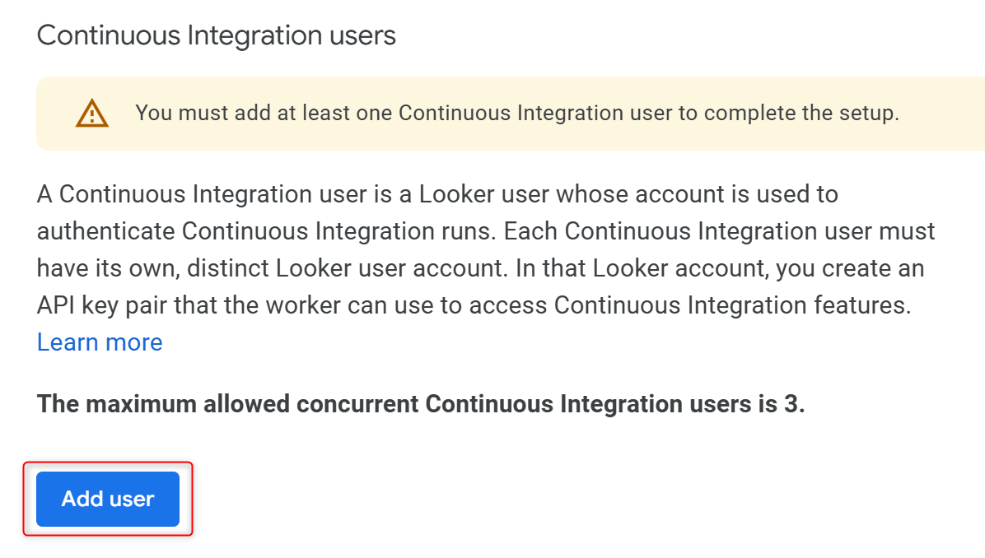Click the blue Add user button

tap(108, 499)
